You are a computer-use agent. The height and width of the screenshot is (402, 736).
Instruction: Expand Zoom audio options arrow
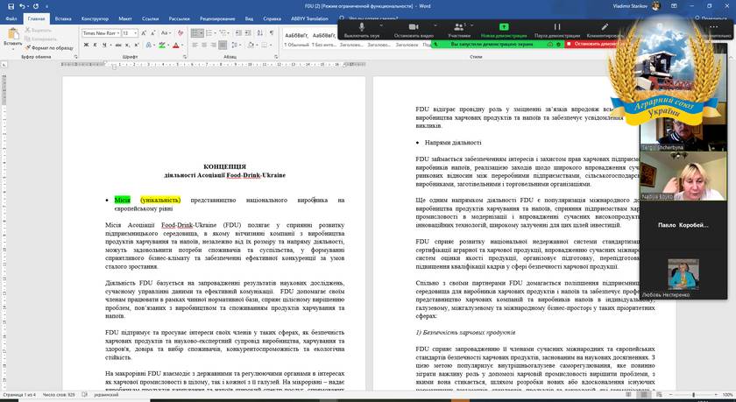coord(380,26)
